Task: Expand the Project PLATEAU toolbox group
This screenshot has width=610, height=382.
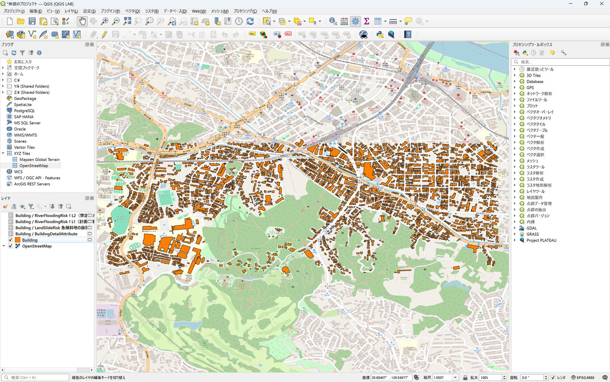Action: click(515, 240)
